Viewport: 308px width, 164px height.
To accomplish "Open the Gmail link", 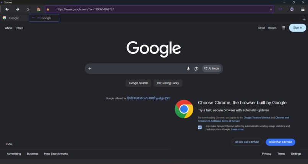I will 261,28.
